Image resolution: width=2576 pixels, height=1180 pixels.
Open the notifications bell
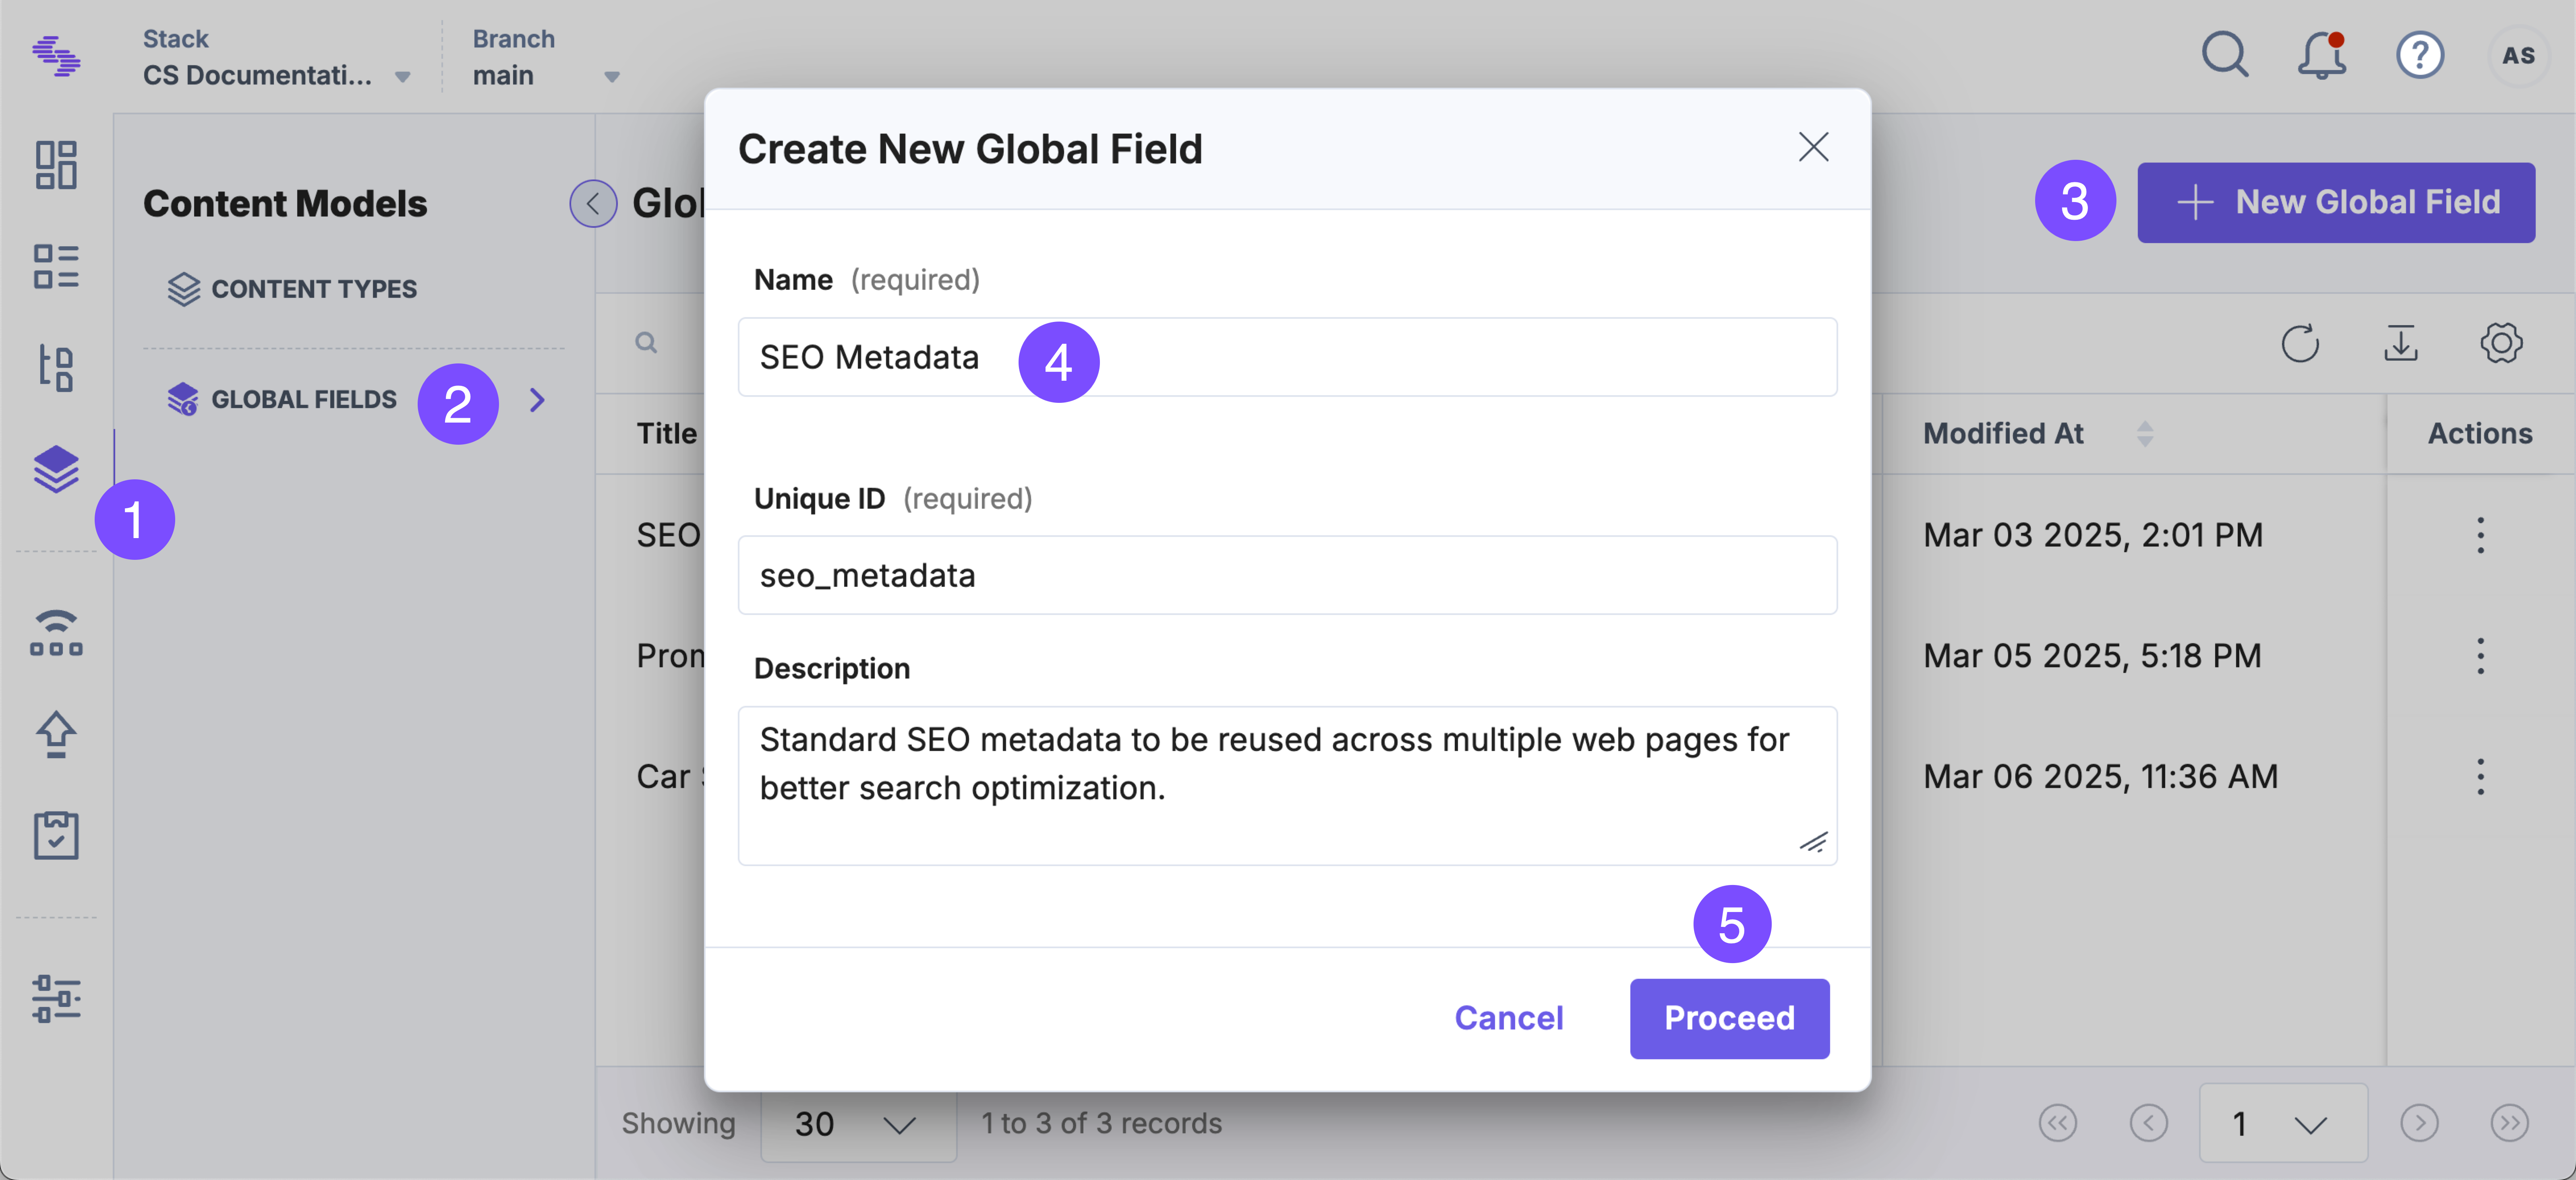[x=2322, y=55]
